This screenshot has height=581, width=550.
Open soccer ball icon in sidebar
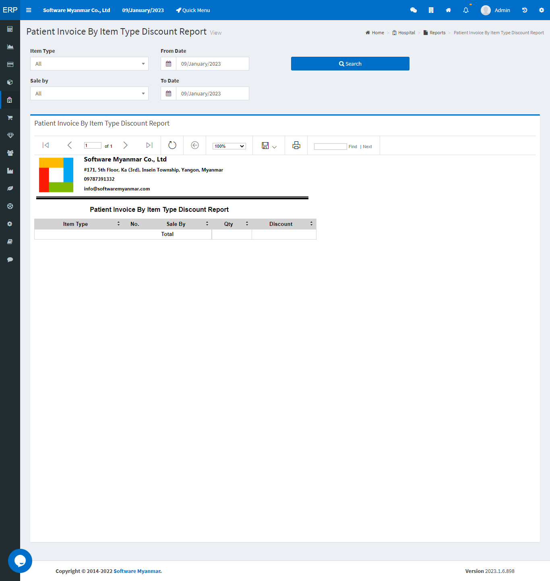pos(10,206)
